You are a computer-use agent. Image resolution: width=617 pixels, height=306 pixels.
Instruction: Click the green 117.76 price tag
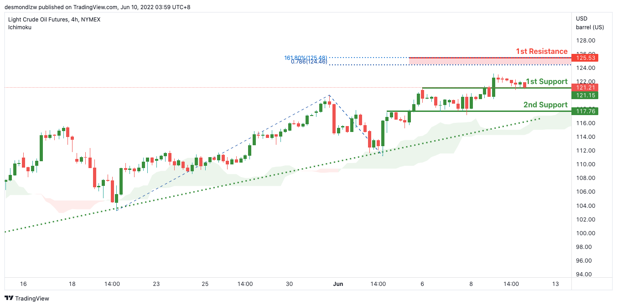pos(586,111)
